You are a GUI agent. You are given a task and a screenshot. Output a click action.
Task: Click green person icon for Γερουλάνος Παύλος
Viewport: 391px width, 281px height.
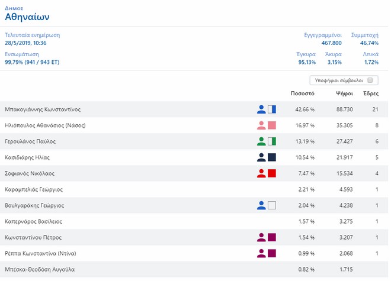(x=261, y=141)
